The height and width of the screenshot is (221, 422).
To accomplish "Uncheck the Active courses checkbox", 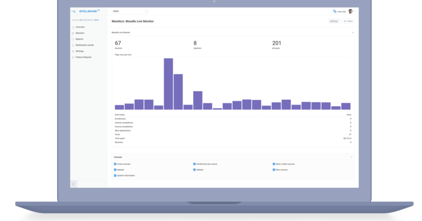I will 115,164.
